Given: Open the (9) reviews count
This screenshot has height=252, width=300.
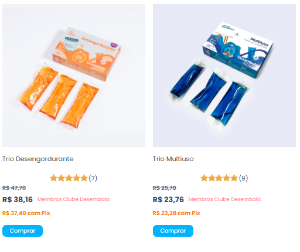Looking at the screenshot, I should (x=244, y=178).
